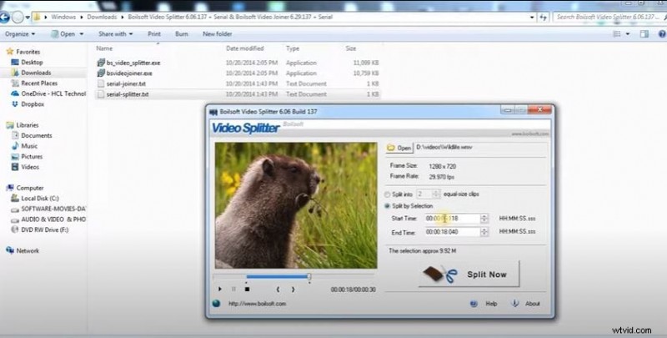The width and height of the screenshot is (667, 338).
Task: Click the globe icon beside the boilsoft URL
Action: [x=217, y=304]
